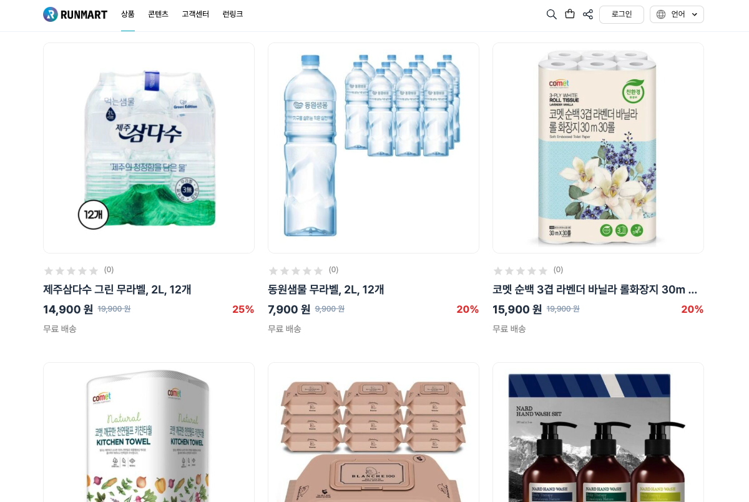Image resolution: width=749 pixels, height=502 pixels.
Task: Click the 동원샘물 water bottles product image
Action: point(373,148)
